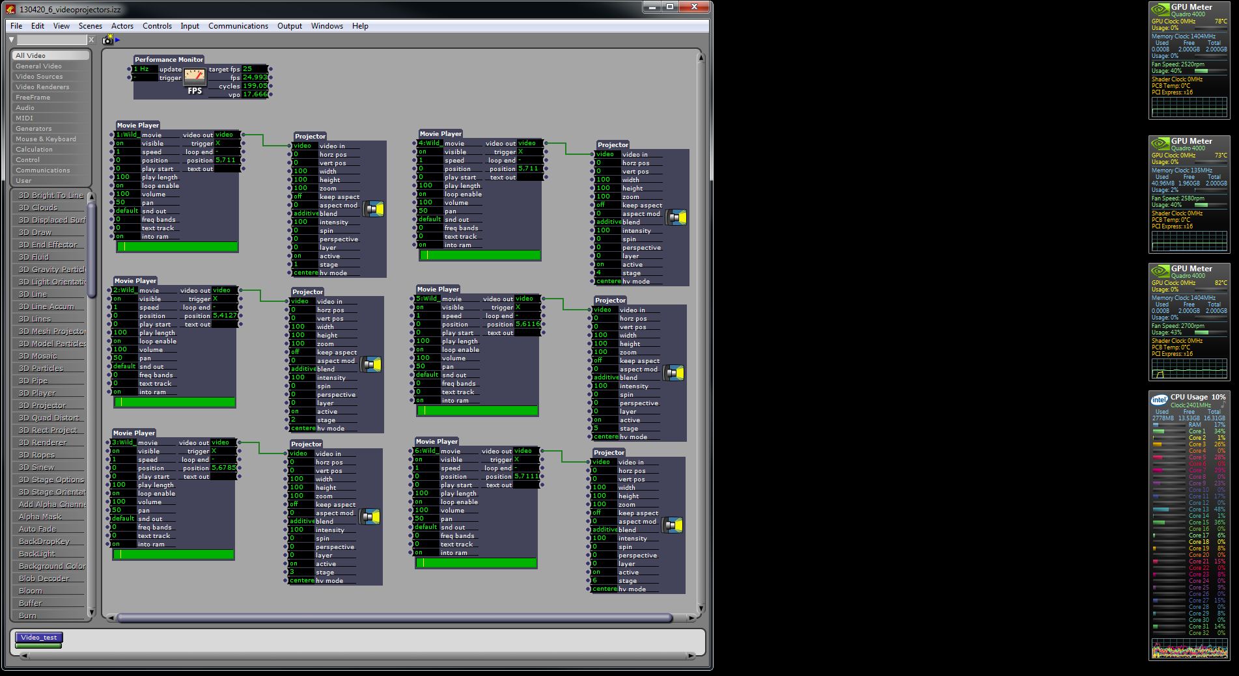Click projector icon of stage 3 Projector actor

click(370, 517)
